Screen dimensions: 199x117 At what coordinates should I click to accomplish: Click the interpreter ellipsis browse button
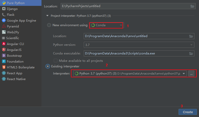191,74
